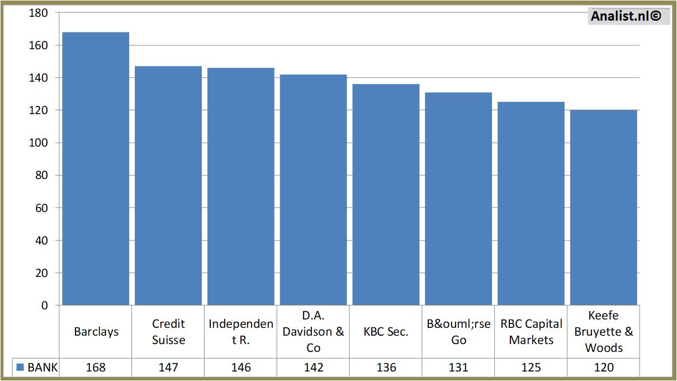677x381 pixels.
Task: Click the blue BANK legend swatch
Action: click(x=20, y=368)
